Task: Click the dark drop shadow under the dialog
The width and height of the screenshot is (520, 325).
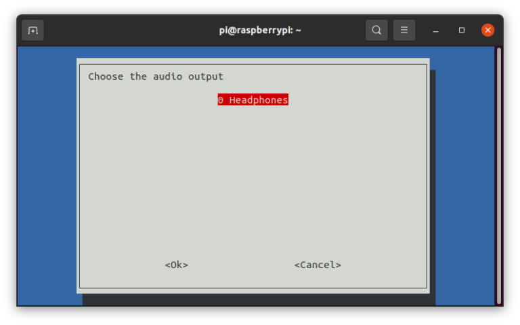Action: (x=257, y=299)
